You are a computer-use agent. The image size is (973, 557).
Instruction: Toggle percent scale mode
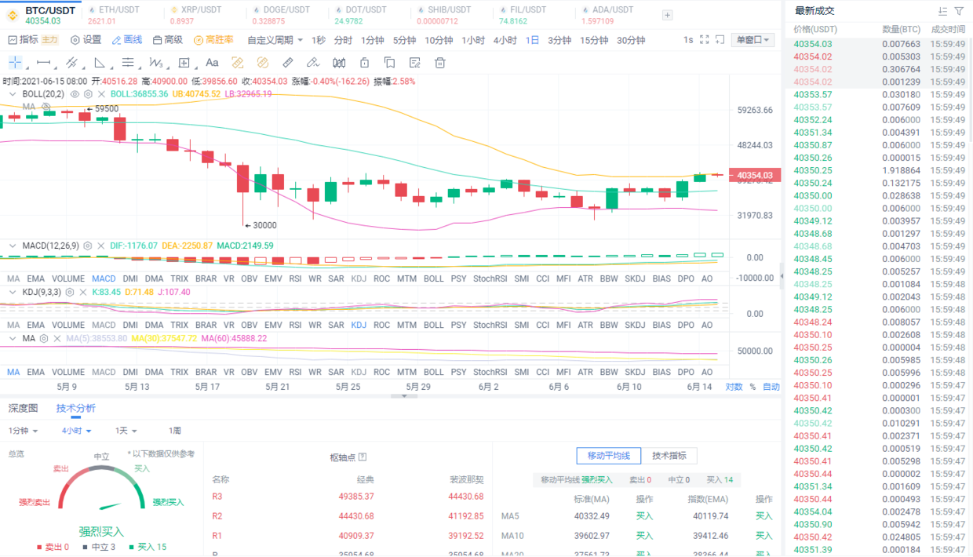click(753, 387)
